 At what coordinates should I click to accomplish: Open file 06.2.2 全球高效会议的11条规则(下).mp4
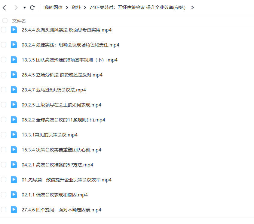pyautogui.click(x=63, y=120)
